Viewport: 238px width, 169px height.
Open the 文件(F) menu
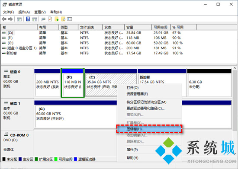click(x=9, y=12)
